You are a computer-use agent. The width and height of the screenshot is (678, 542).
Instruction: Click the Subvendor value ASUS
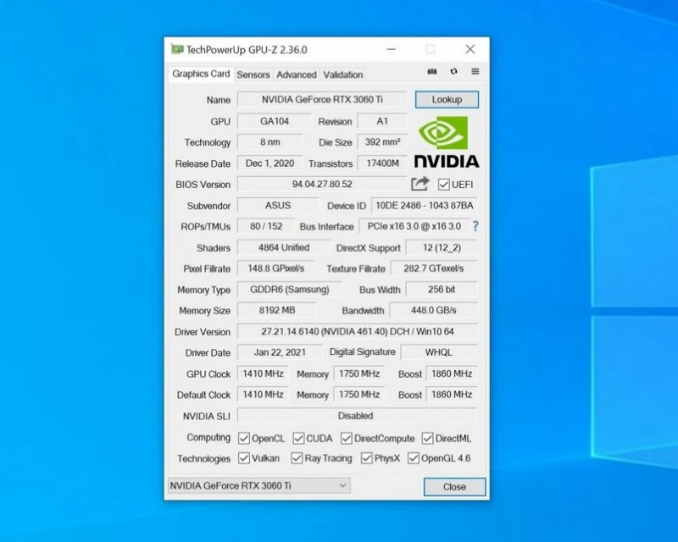[278, 205]
